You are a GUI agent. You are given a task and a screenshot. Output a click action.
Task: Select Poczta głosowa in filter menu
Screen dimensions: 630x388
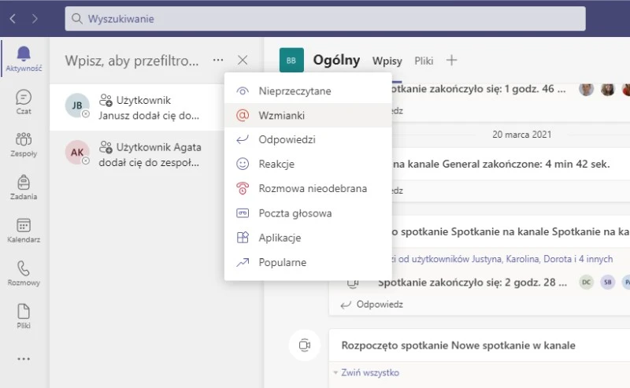click(x=295, y=213)
